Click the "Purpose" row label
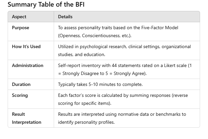The width and height of the screenshot is (208, 139). pyautogui.click(x=21, y=28)
